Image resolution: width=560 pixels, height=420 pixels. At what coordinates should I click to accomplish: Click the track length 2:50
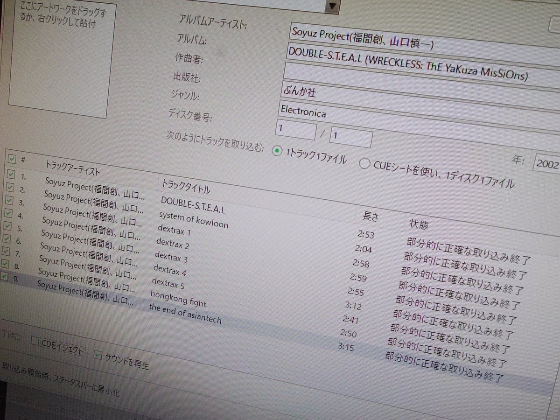click(348, 333)
